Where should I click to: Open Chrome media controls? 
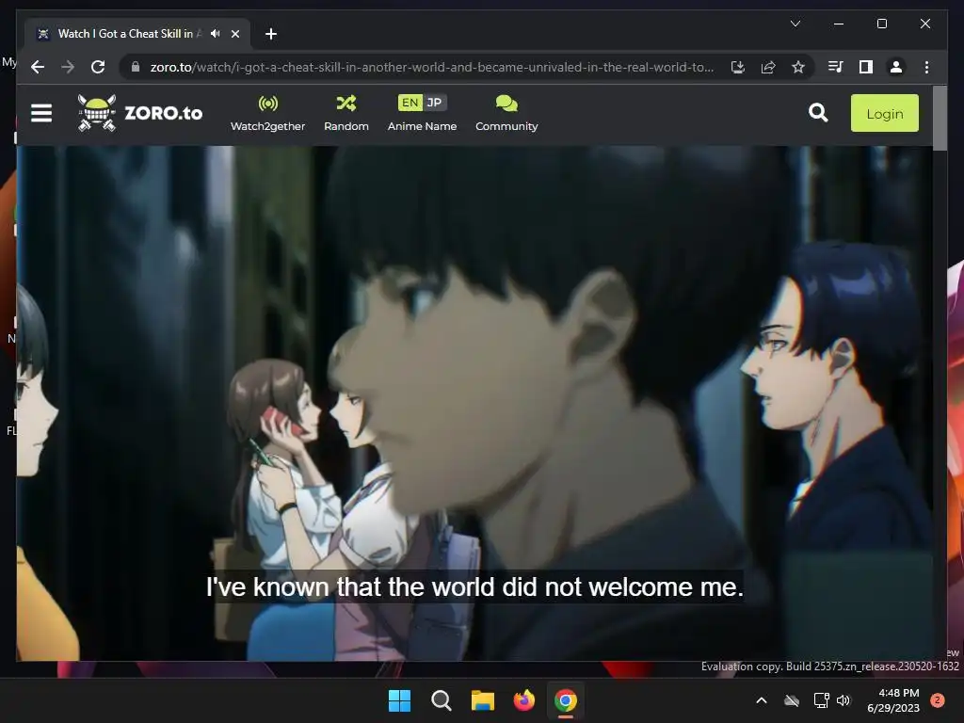(x=836, y=67)
